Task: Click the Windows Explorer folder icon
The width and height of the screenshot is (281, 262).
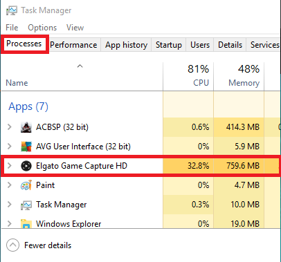Action: click(x=26, y=224)
